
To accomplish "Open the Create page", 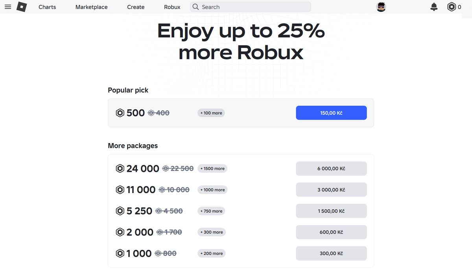I will [136, 7].
